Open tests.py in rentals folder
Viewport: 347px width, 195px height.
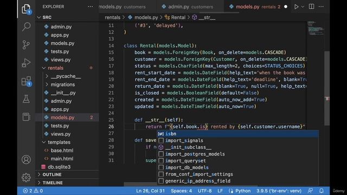click(x=67, y=126)
